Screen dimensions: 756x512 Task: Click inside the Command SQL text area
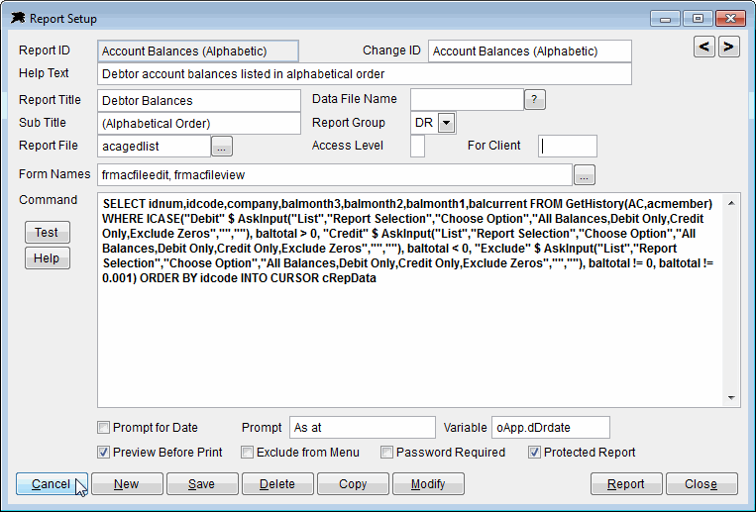click(410, 300)
